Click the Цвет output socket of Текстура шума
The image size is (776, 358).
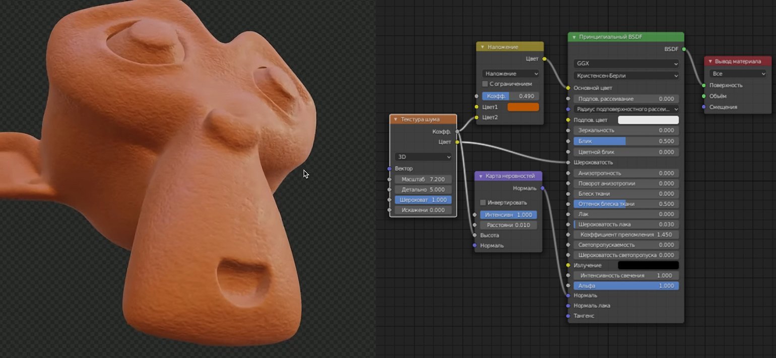(x=457, y=142)
